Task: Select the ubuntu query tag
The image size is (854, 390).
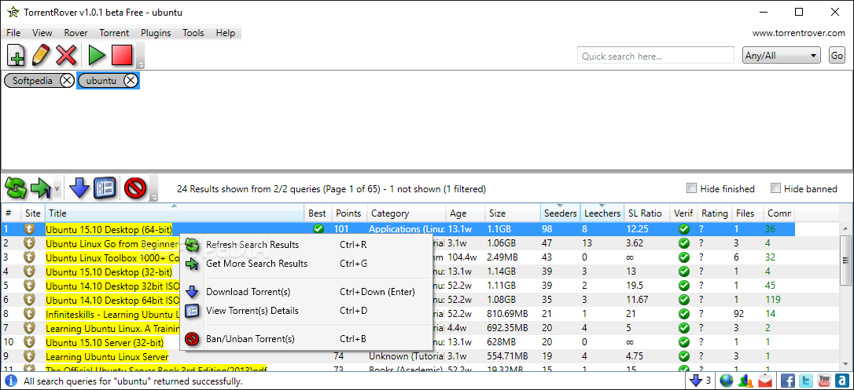Action: pyautogui.click(x=101, y=80)
